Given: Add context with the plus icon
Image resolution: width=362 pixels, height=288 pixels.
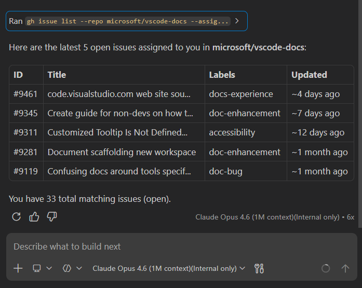Looking at the screenshot, I should 18,268.
